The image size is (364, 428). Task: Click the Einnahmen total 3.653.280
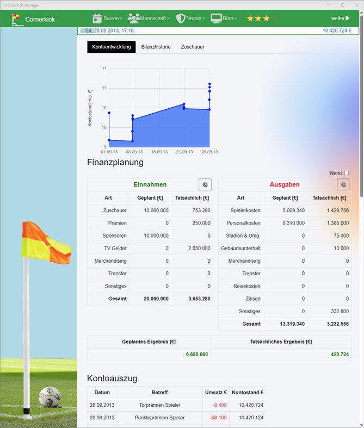pos(199,299)
